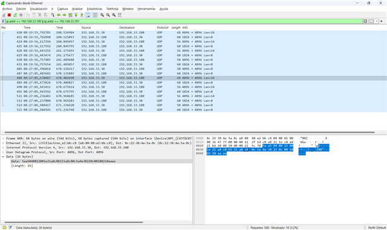Select packet 515 at 08:27:06,504545
The height and width of the screenshot is (230, 387).
pyautogui.click(x=193, y=110)
